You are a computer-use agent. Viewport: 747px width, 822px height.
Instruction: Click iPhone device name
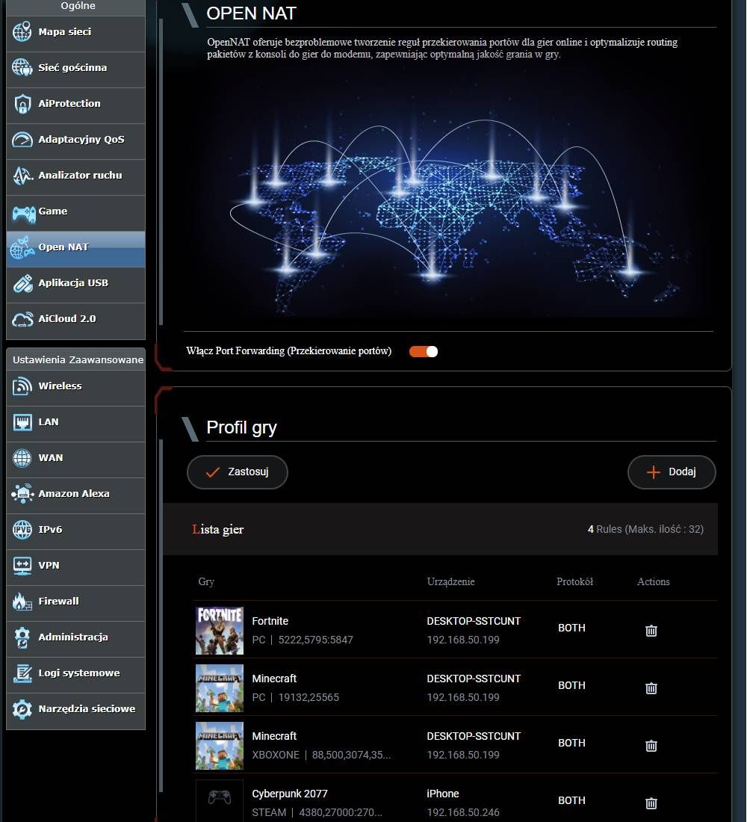pos(443,794)
